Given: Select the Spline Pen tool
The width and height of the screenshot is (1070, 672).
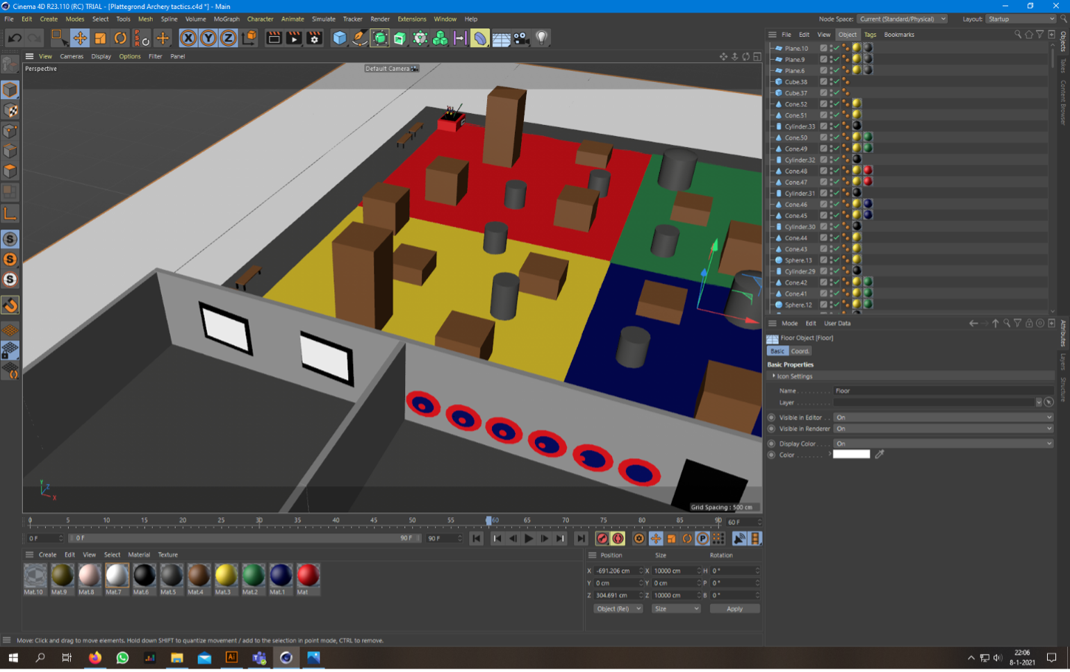Looking at the screenshot, I should tap(359, 38).
